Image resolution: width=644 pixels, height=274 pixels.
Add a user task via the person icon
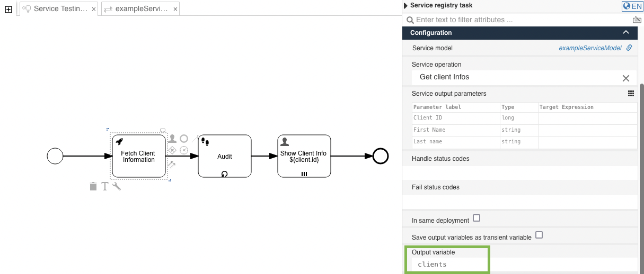coord(172,139)
